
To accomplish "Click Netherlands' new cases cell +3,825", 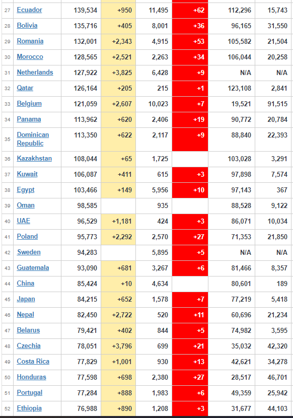I will point(118,73).
